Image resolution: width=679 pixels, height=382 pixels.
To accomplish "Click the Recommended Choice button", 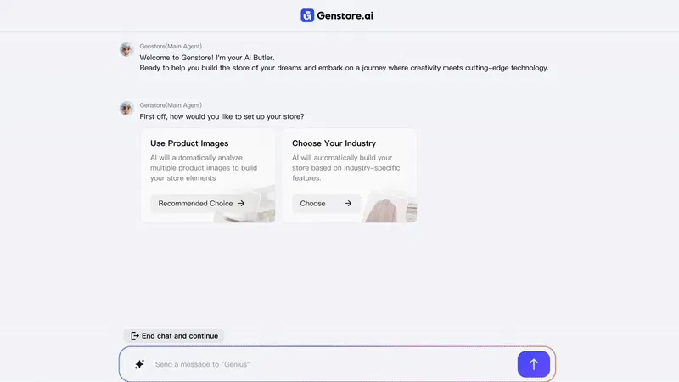I will tap(202, 203).
